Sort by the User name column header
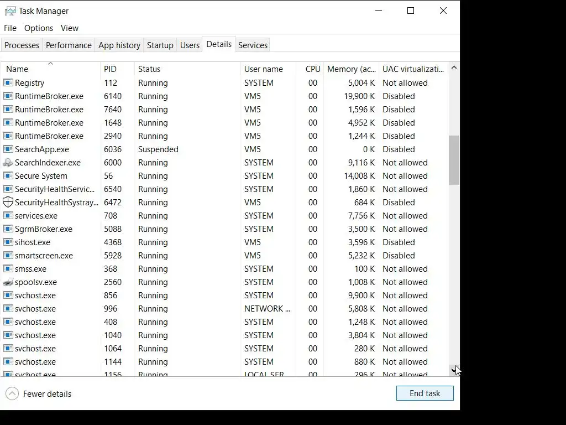This screenshot has width=566, height=425. (x=268, y=69)
